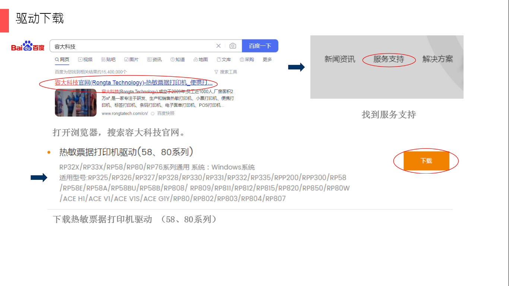Click the Baidu logo
Screen dimensions: 509x286
(x=28, y=46)
